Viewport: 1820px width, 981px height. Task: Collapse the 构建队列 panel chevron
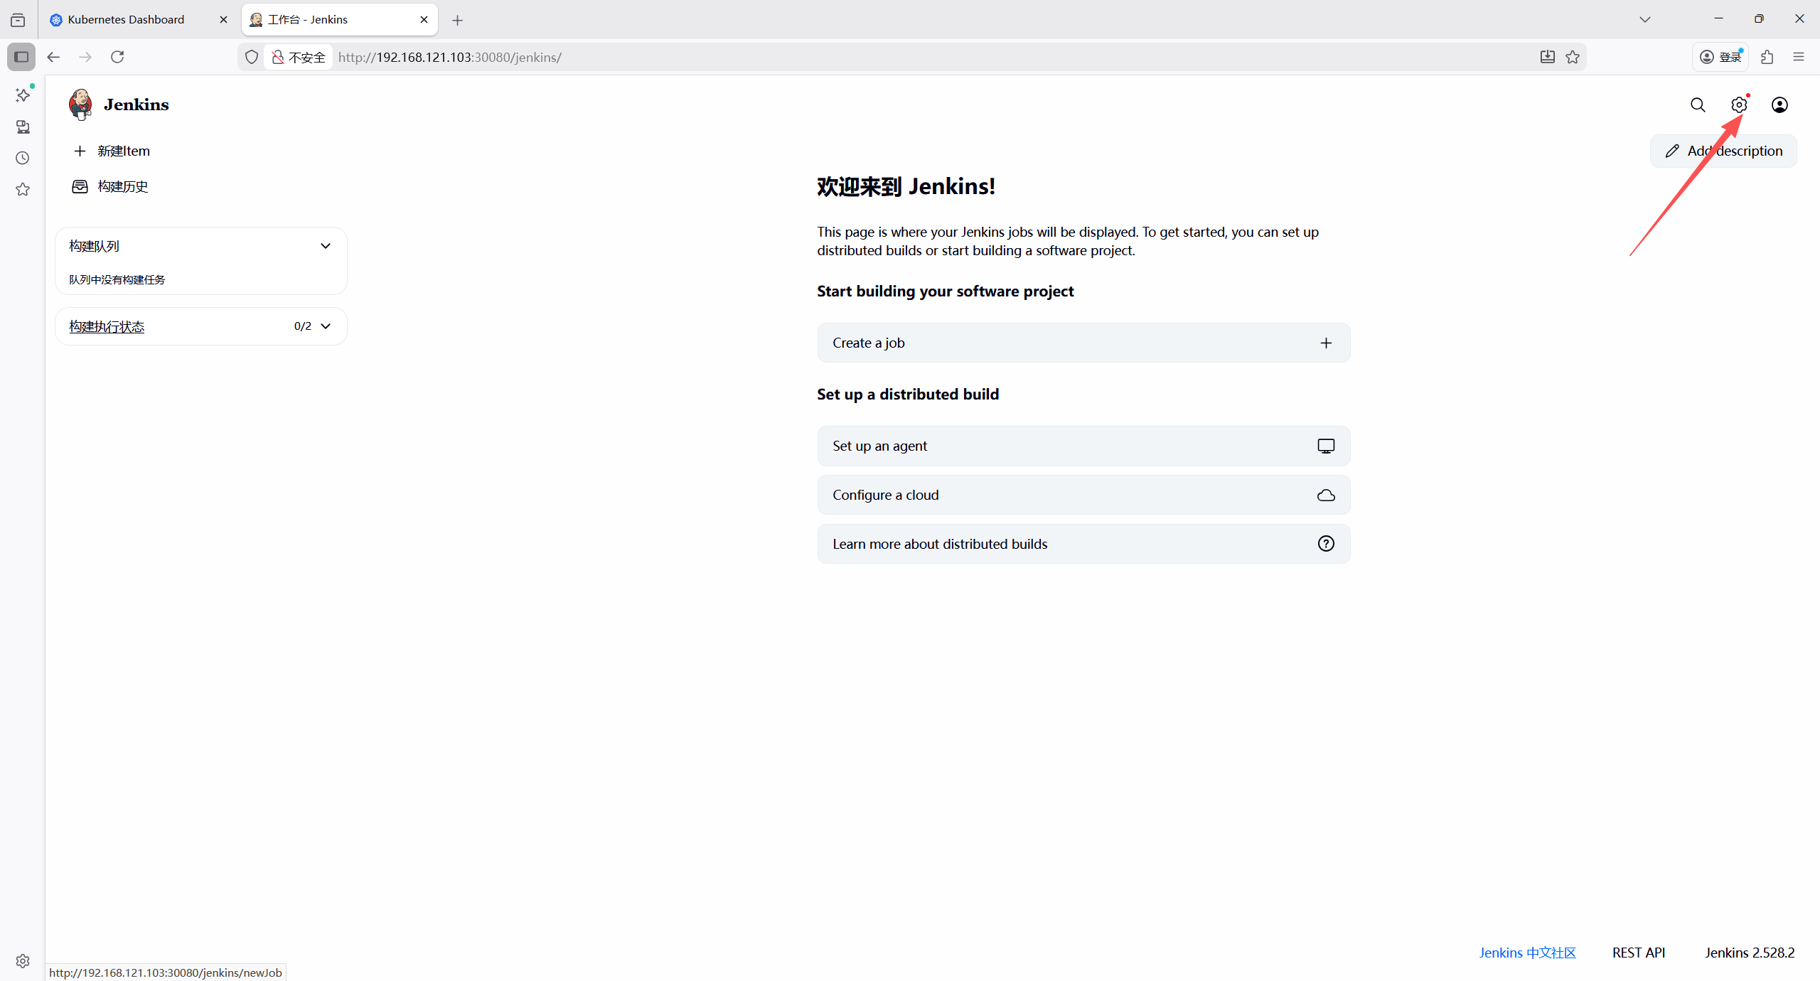tap(326, 246)
